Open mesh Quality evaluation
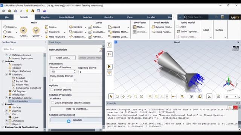Viewport: 241px width, 135px height. tap(36, 31)
